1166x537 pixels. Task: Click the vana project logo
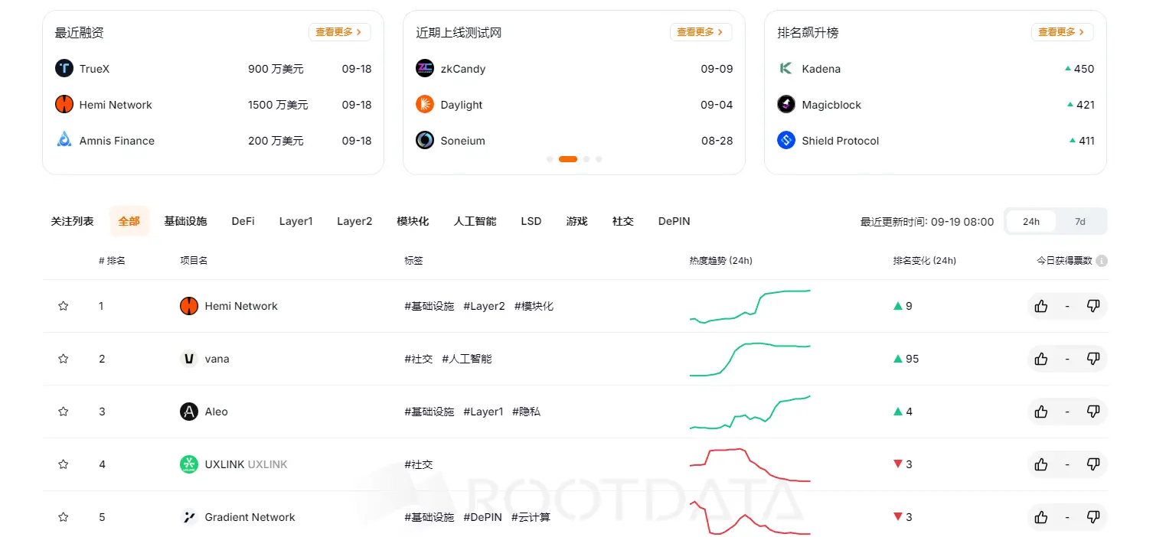tap(188, 358)
